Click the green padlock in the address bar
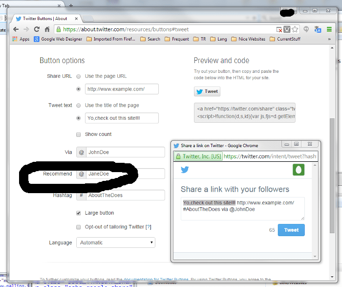The height and width of the screenshot is (287, 342). pos(59,29)
